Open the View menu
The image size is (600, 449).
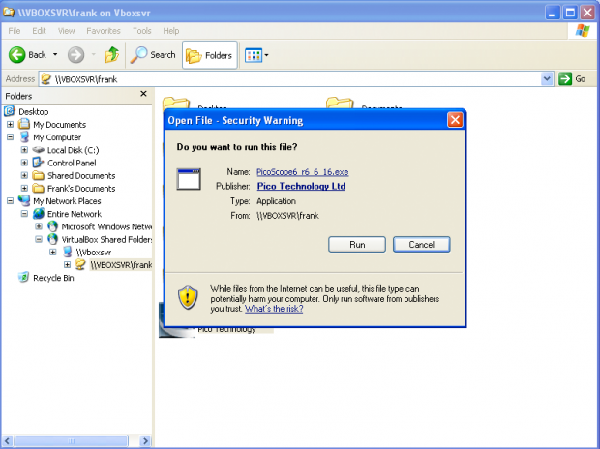tap(66, 31)
